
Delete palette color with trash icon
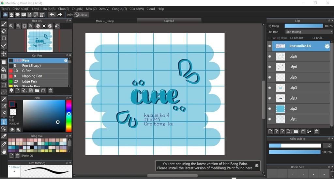coord(18,155)
